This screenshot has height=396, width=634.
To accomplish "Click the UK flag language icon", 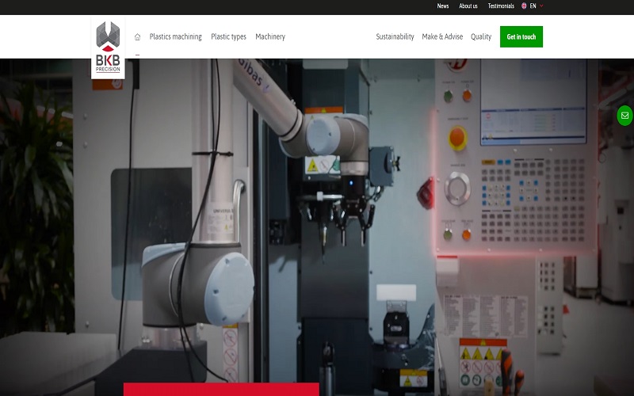I will click(x=525, y=6).
